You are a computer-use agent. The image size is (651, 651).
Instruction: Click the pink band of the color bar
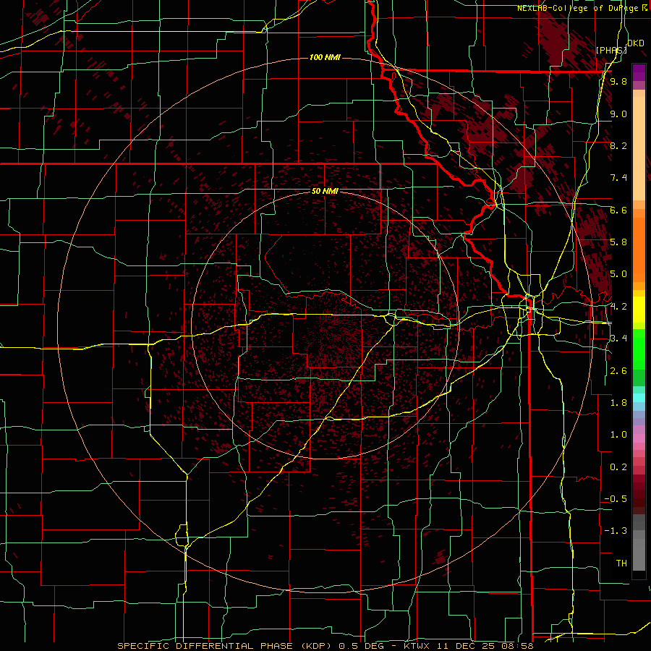point(639,438)
